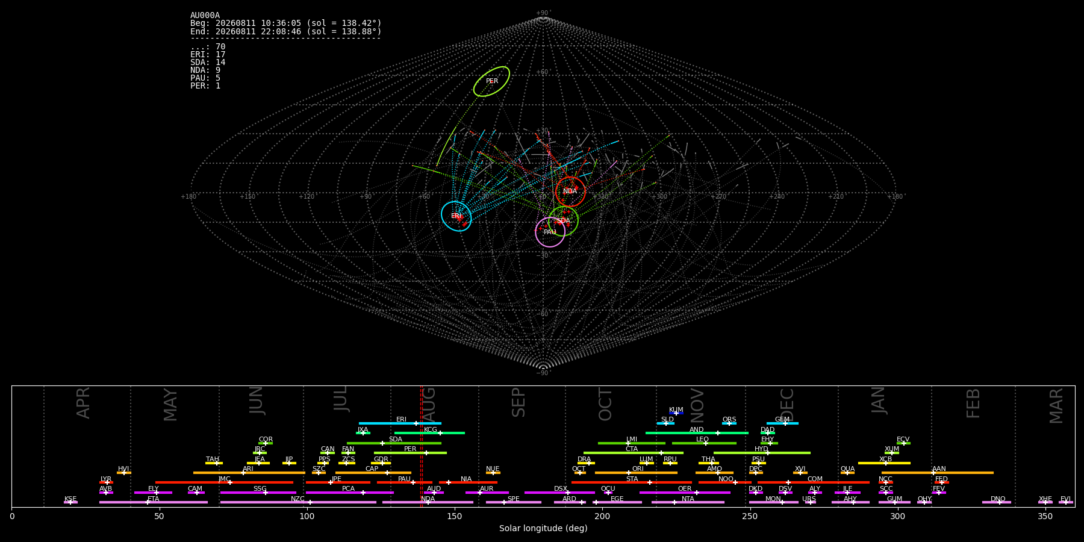Image resolution: width=1084 pixels, height=542 pixels.
Task: Click the cyan ERI shower activity bar
Action: 400,423
